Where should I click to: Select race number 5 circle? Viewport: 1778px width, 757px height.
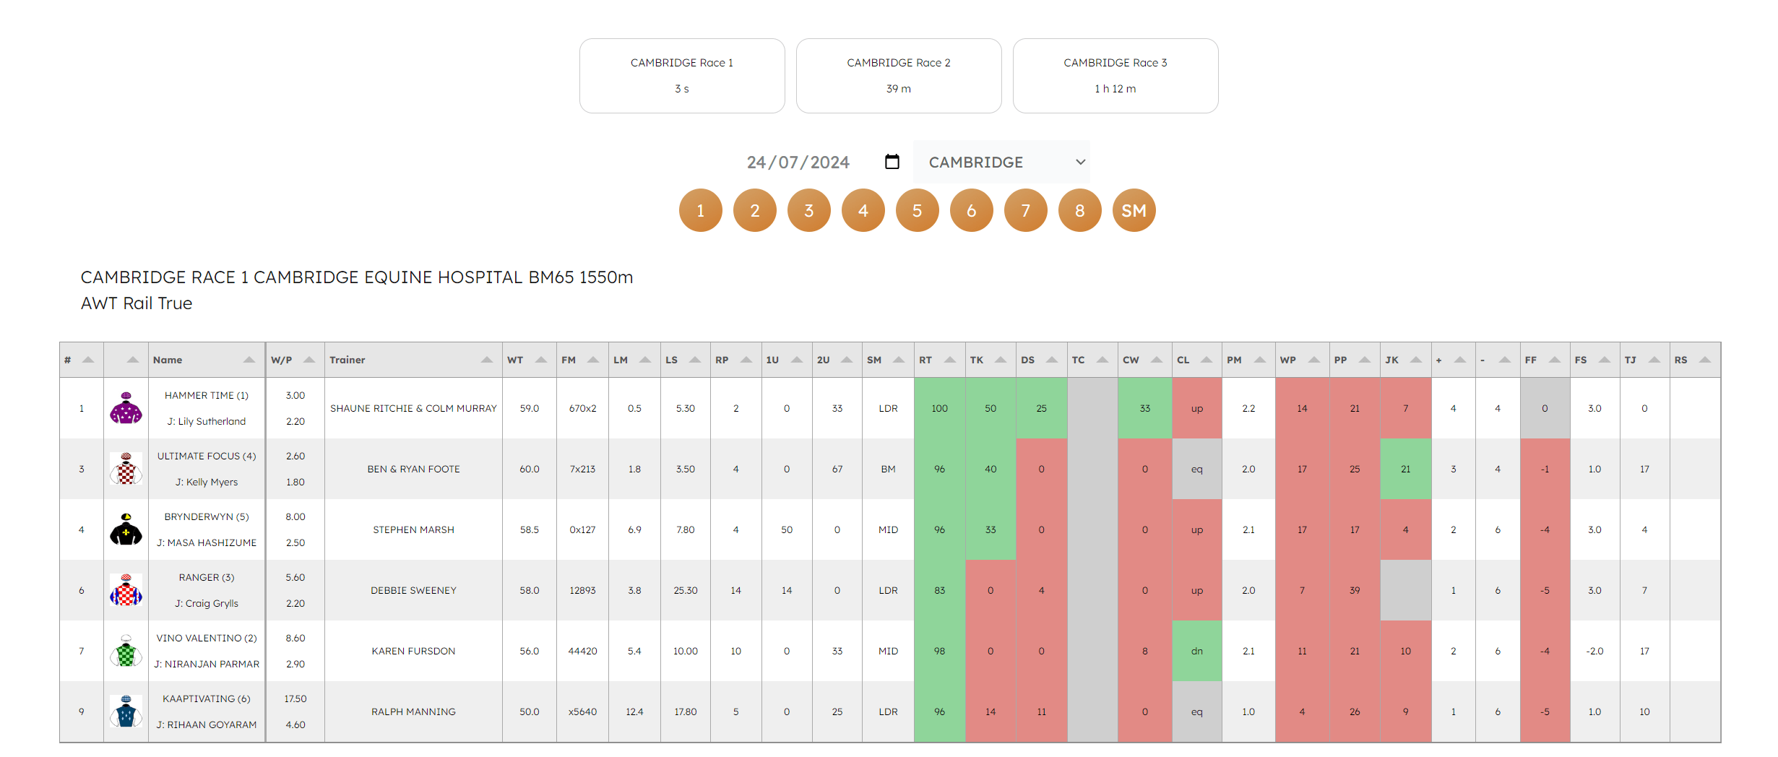917,210
